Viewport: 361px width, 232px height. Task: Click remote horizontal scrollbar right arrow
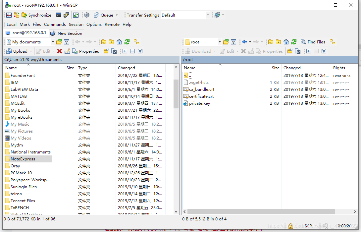(355, 211)
